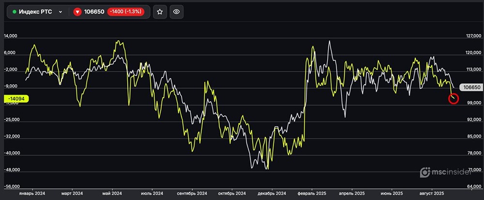
Task: Click the yellow -14094 value label
Action: 17,99
